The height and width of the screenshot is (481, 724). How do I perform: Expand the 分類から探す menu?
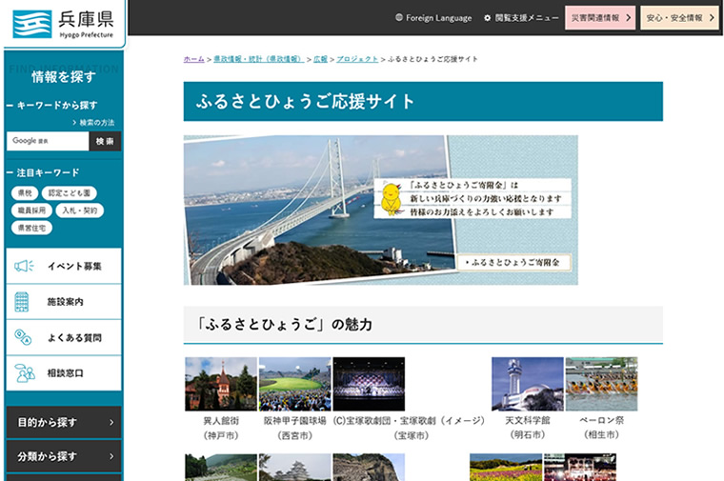coord(63,456)
